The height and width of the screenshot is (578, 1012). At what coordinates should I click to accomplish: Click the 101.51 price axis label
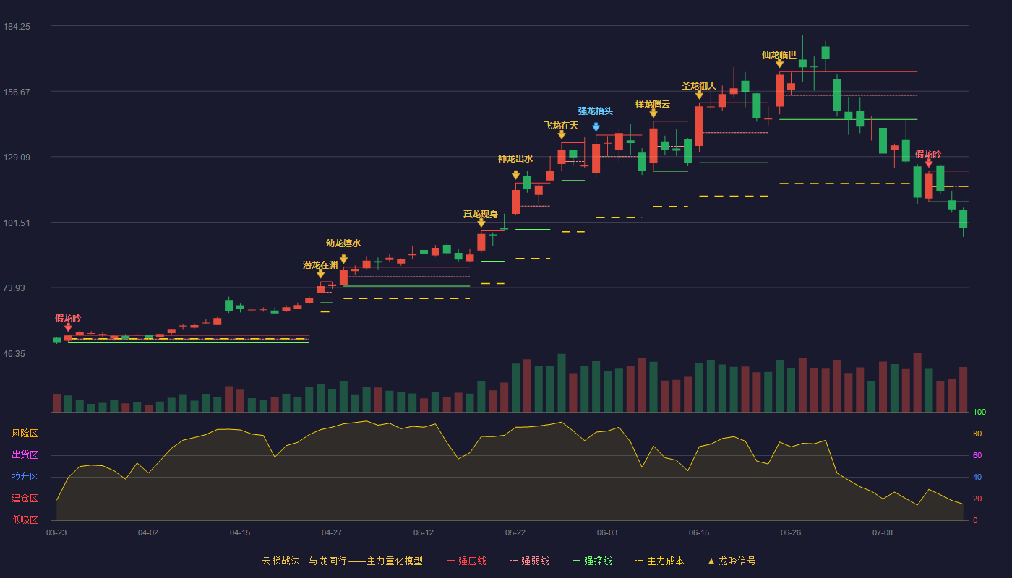pyautogui.click(x=17, y=223)
